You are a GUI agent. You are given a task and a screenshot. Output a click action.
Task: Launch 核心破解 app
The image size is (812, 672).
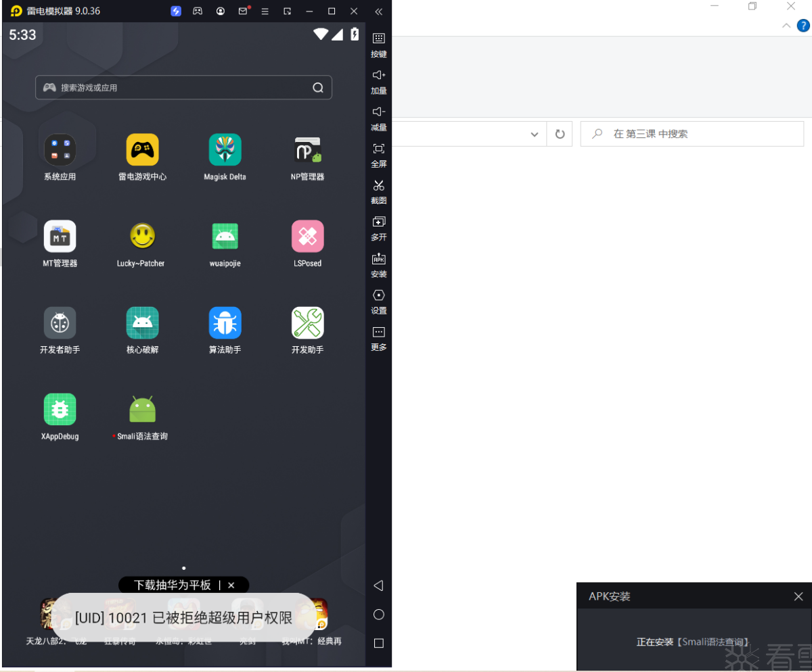click(142, 322)
